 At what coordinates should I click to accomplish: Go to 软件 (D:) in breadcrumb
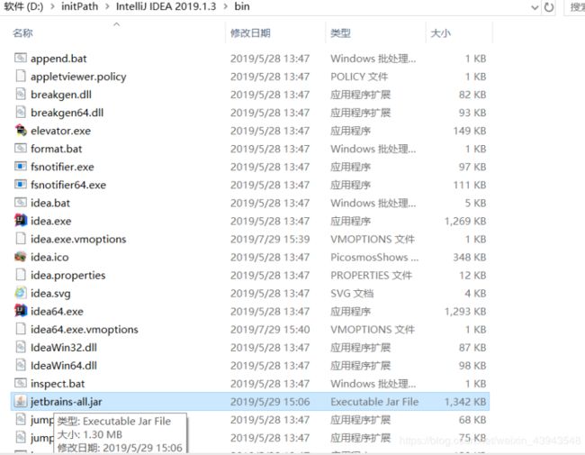pos(23,6)
